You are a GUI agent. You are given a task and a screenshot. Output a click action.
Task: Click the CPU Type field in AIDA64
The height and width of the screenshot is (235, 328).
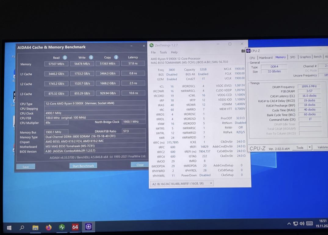click(95, 103)
